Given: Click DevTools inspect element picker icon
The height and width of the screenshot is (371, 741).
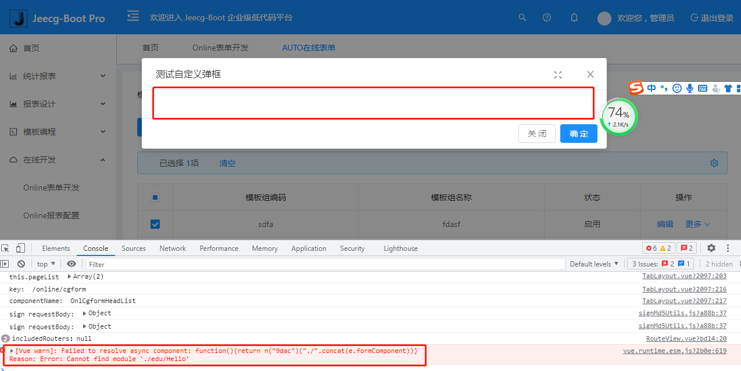Looking at the screenshot, I should [5, 248].
